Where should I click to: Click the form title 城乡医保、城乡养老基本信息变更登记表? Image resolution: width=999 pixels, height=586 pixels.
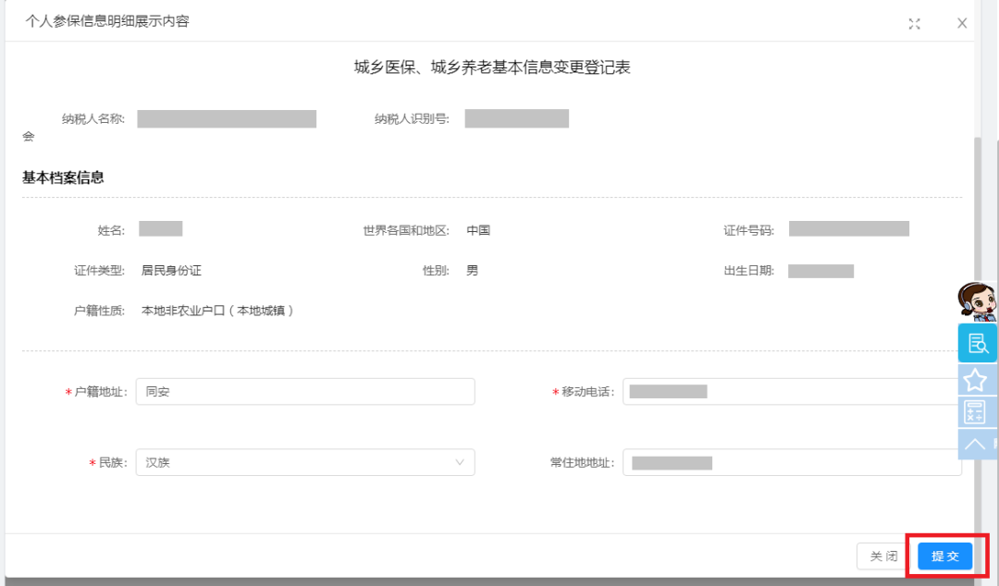click(x=492, y=67)
